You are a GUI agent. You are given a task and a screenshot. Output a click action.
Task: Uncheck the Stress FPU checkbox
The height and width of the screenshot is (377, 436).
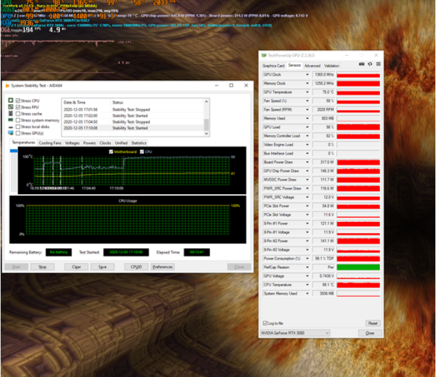[18, 107]
